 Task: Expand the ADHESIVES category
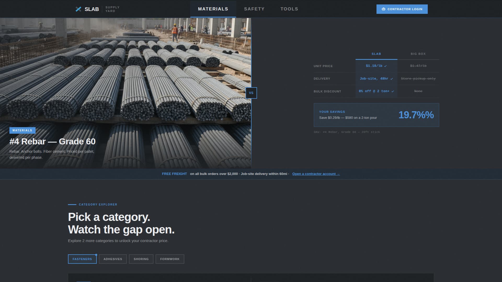(x=113, y=259)
